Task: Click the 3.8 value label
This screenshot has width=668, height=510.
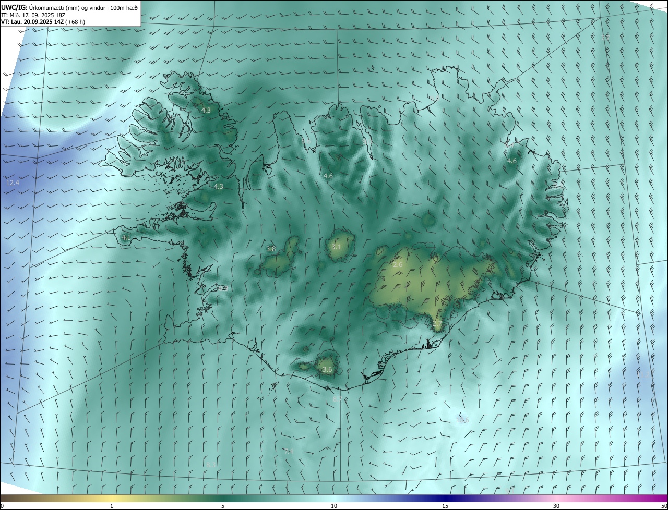Action: [271, 249]
